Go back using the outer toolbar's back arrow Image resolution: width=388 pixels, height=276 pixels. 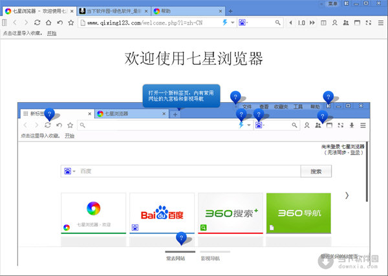(x=15, y=23)
